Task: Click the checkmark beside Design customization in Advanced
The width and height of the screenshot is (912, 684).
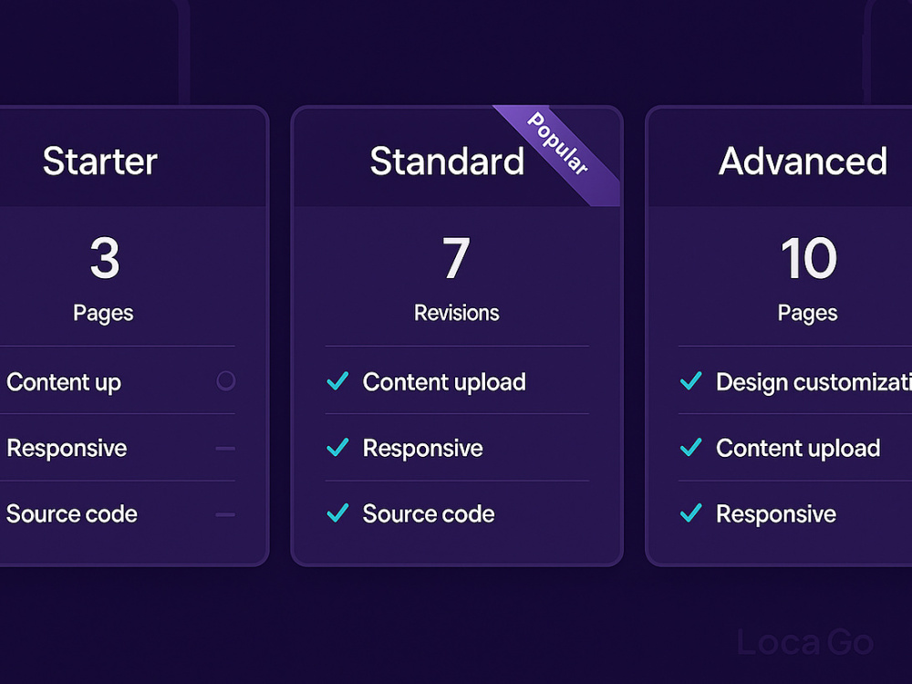Action: (x=691, y=381)
